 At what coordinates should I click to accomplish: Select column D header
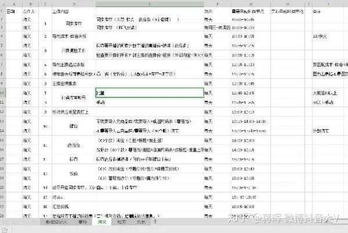[x=73, y=3]
